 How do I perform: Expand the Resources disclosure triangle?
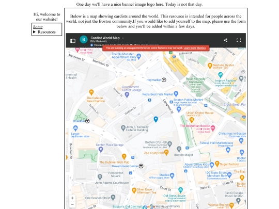tap(34, 32)
